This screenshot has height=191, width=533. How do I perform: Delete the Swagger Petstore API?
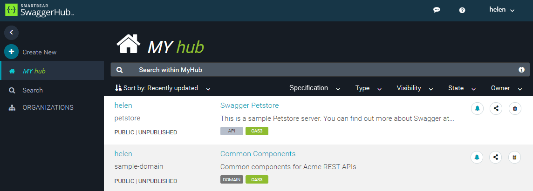point(515,108)
